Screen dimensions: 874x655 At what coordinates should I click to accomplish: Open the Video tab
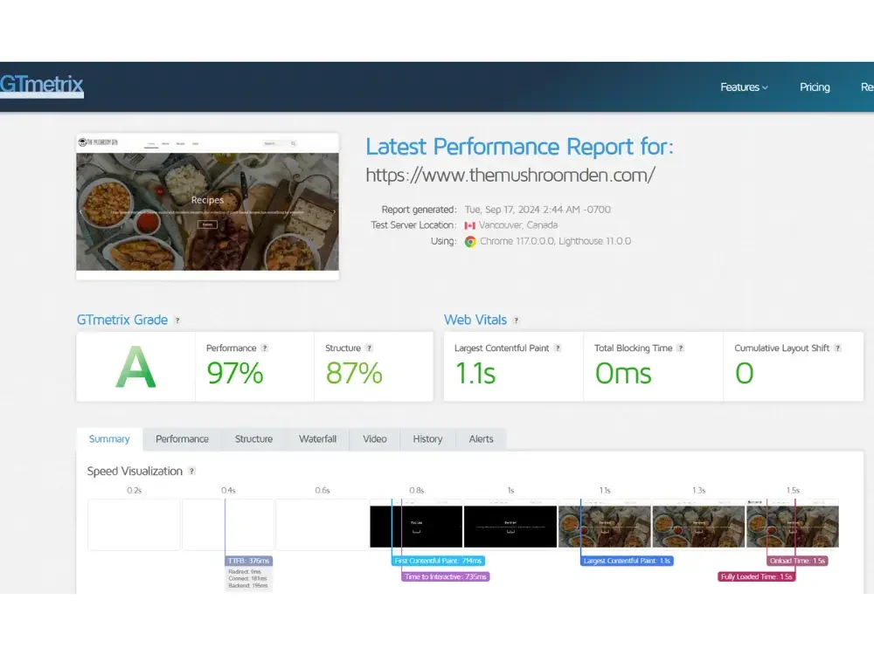pos(375,439)
